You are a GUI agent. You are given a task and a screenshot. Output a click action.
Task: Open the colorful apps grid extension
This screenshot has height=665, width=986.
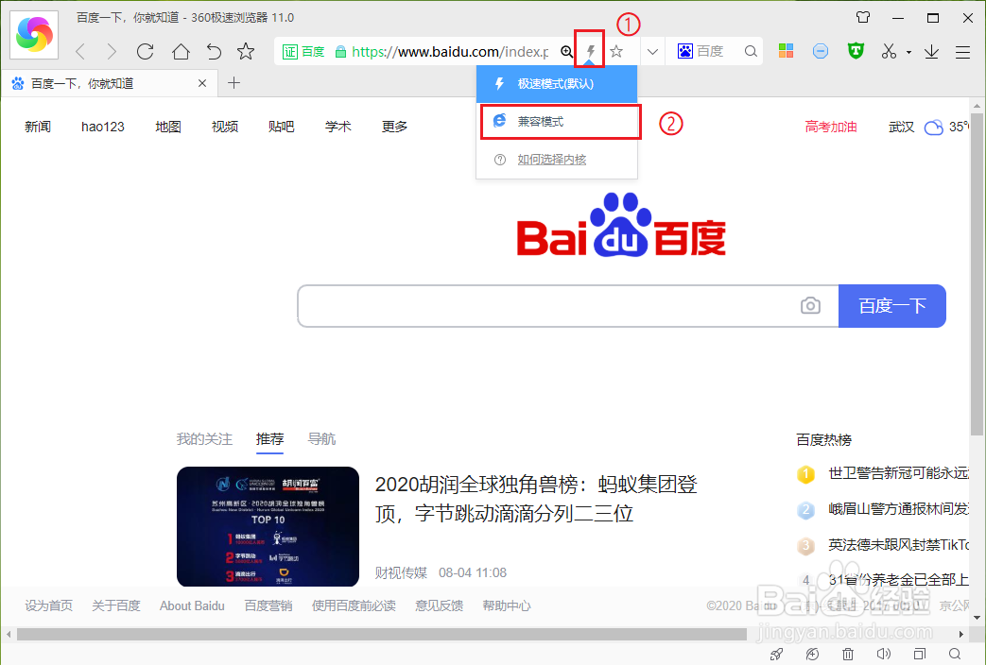[786, 51]
